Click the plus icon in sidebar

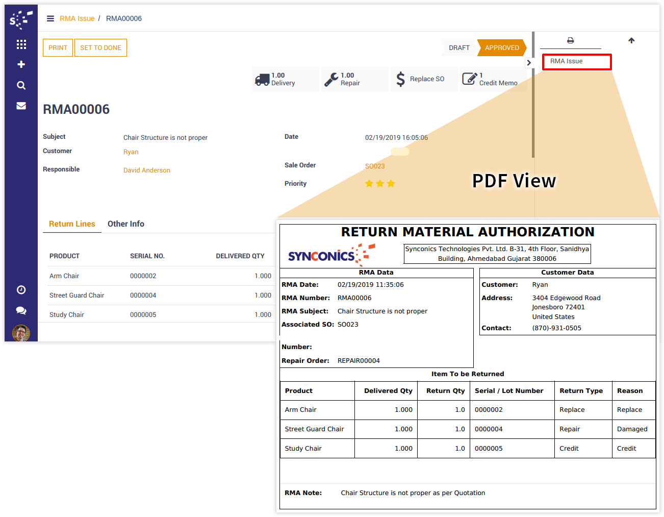[x=21, y=64]
